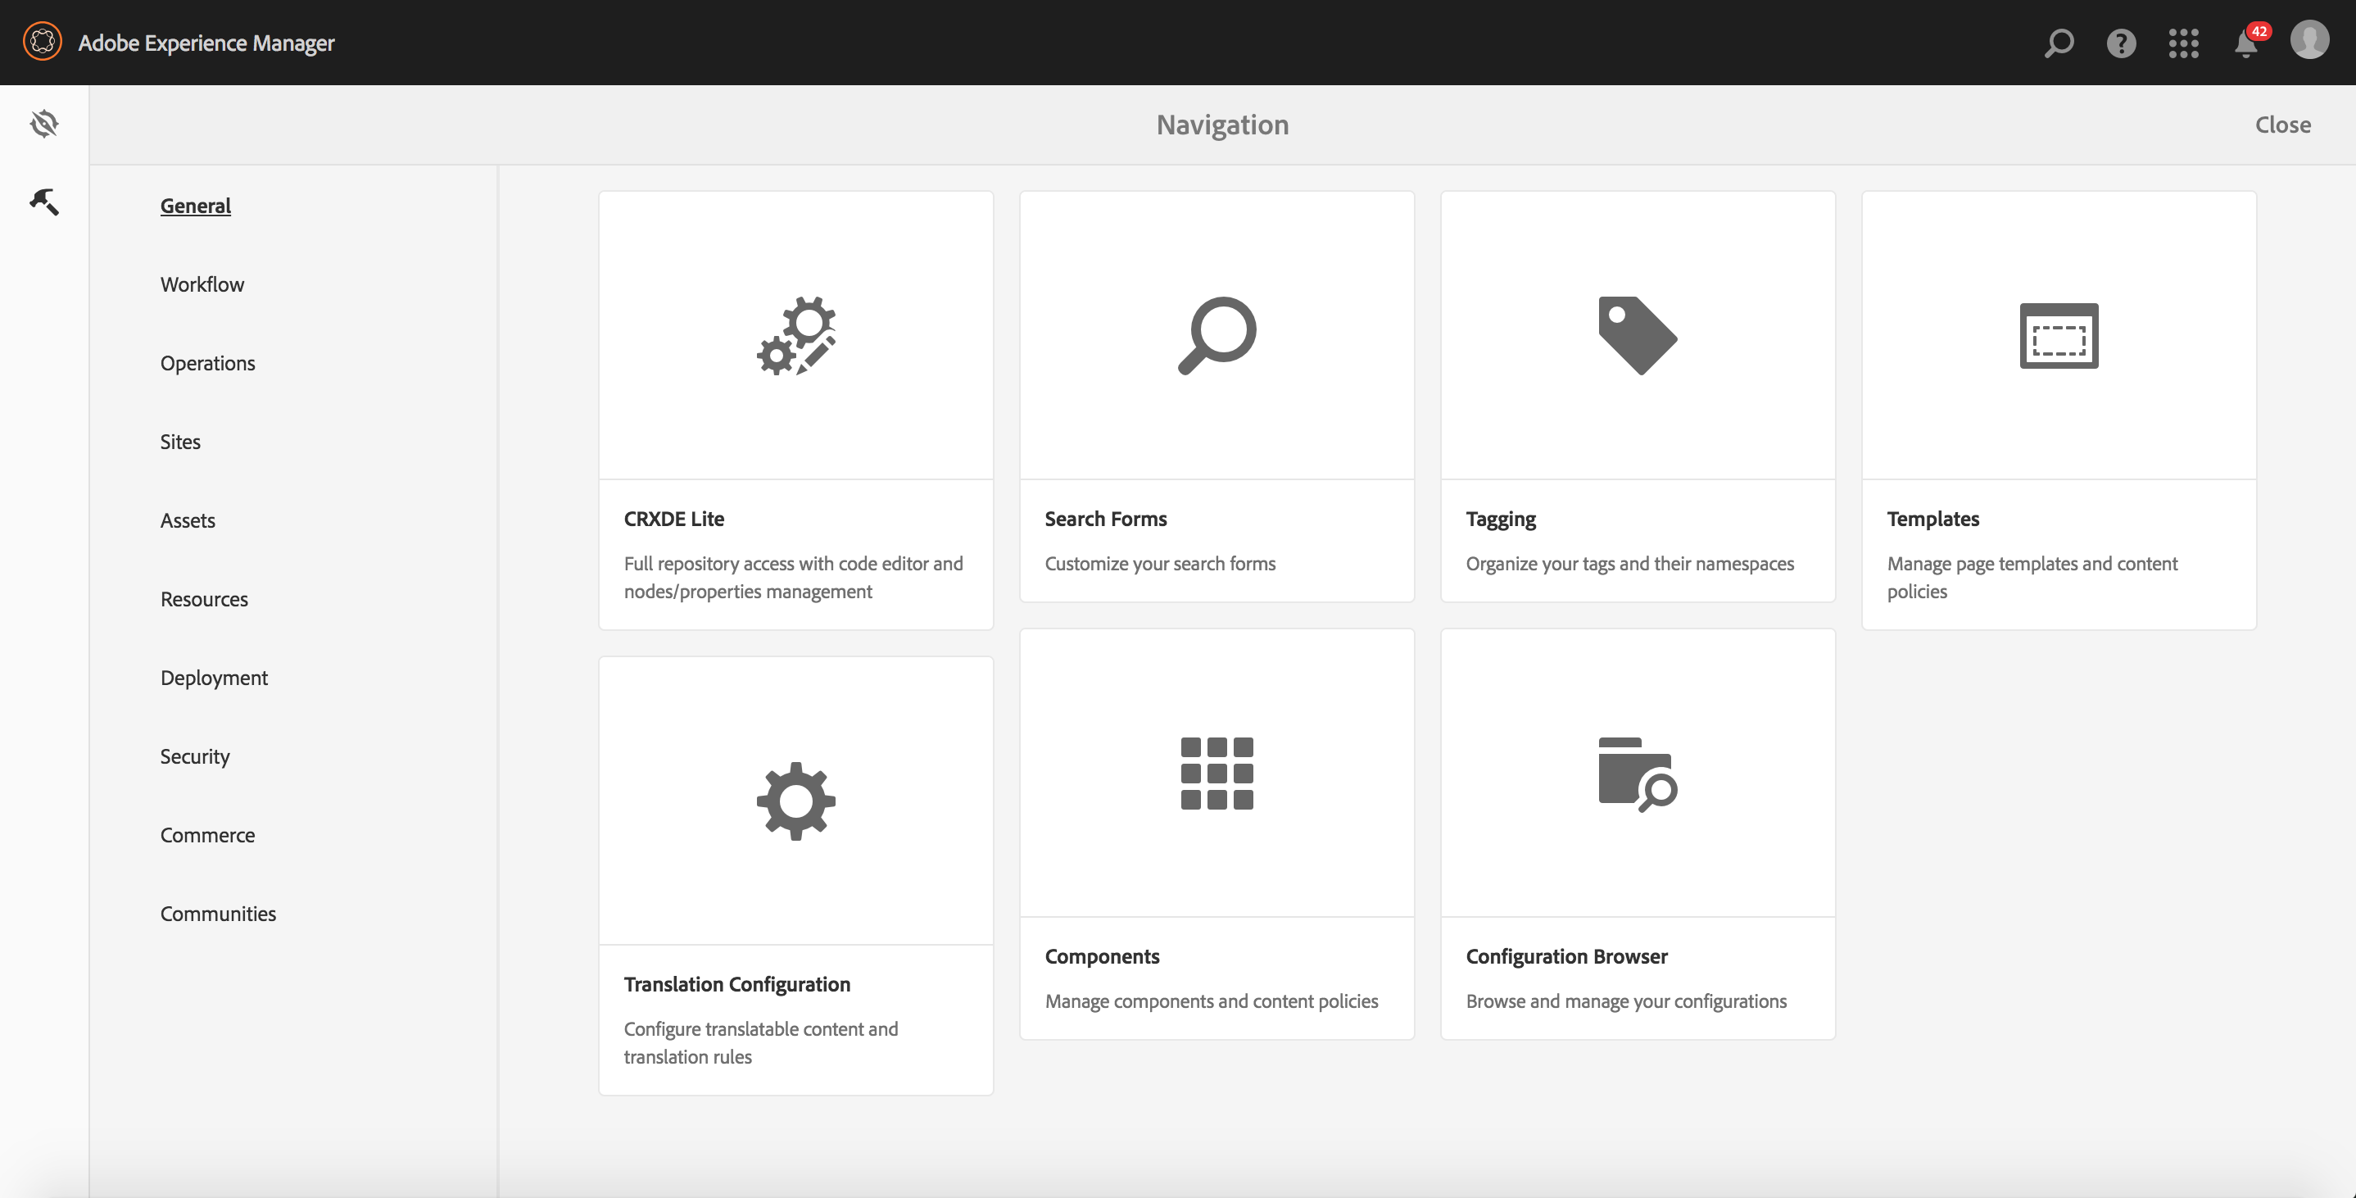Screen dimensions: 2356x1198
Task: Click the Search Forms card title
Action: pos(1106,519)
